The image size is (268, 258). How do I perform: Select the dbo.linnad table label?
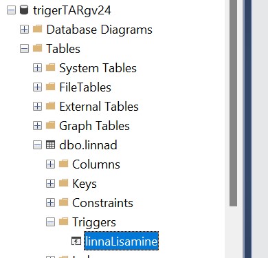pyautogui.click(x=88, y=145)
